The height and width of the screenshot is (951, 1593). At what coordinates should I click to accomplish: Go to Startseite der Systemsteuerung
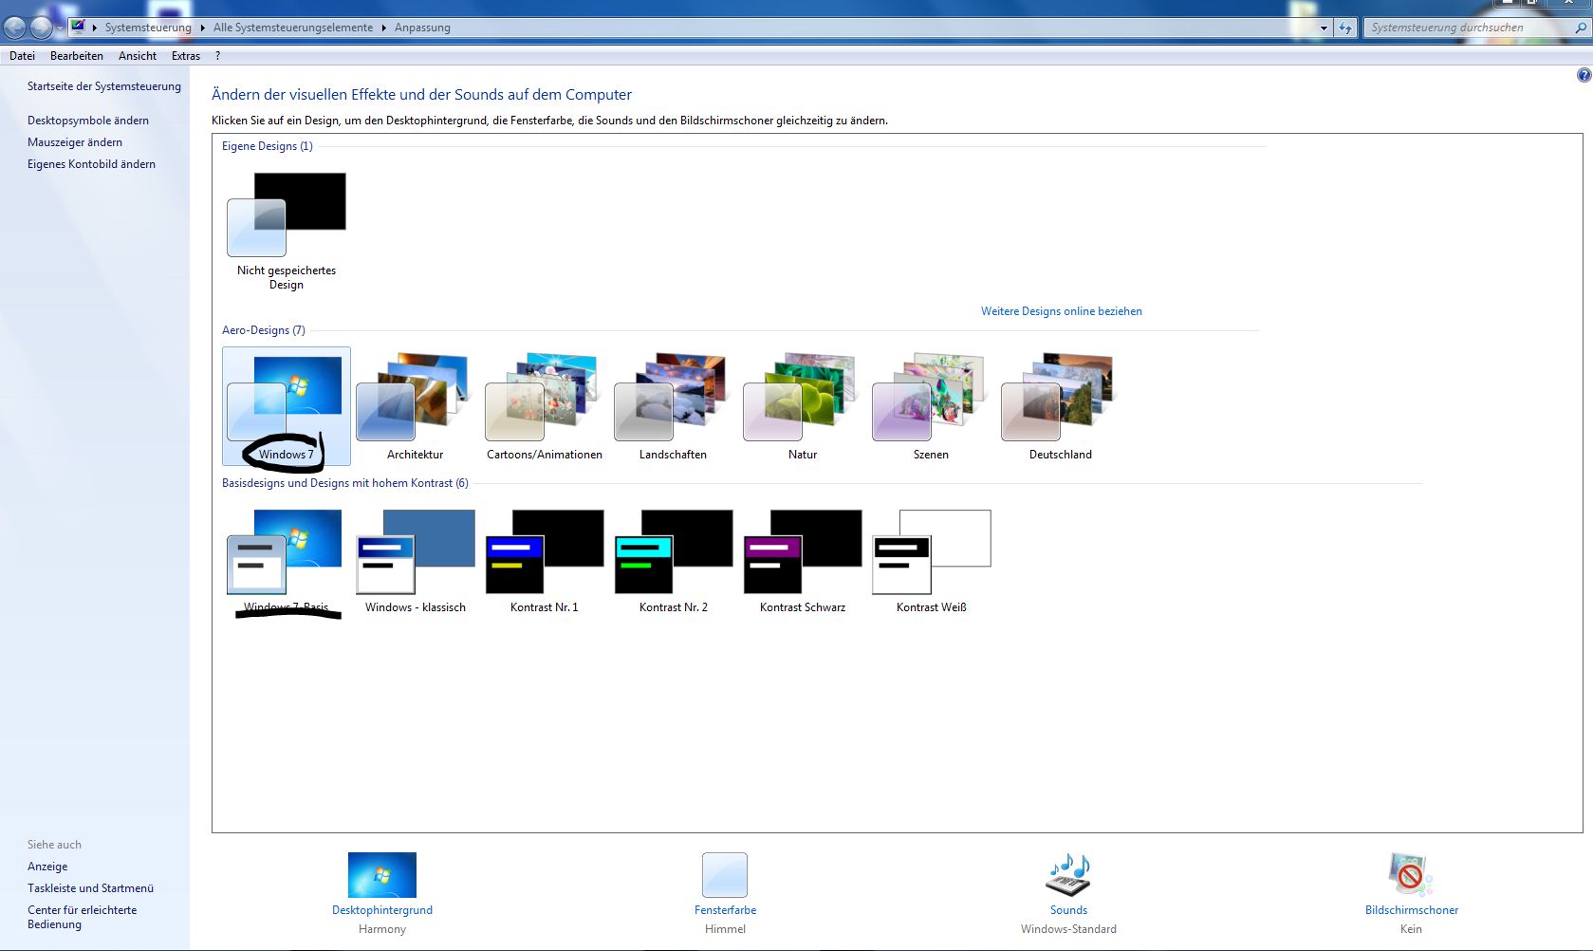104,86
